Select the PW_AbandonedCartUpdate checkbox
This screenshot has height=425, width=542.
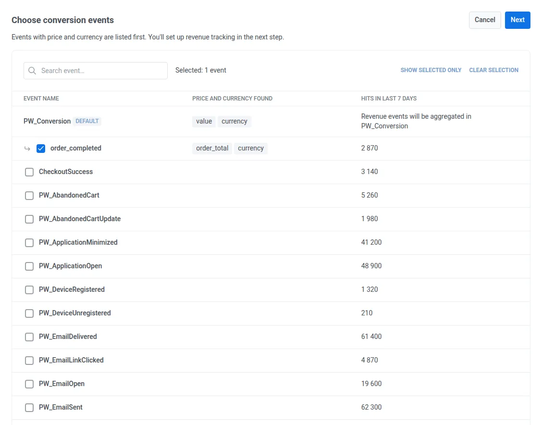tap(29, 219)
